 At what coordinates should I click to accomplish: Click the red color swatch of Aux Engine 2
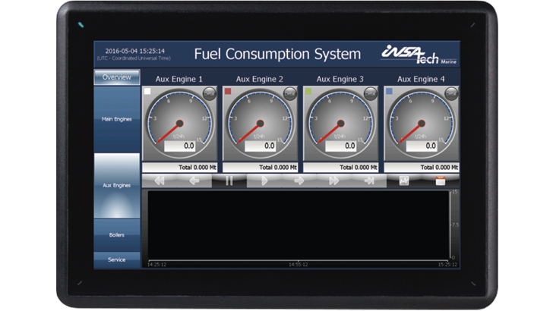click(228, 91)
